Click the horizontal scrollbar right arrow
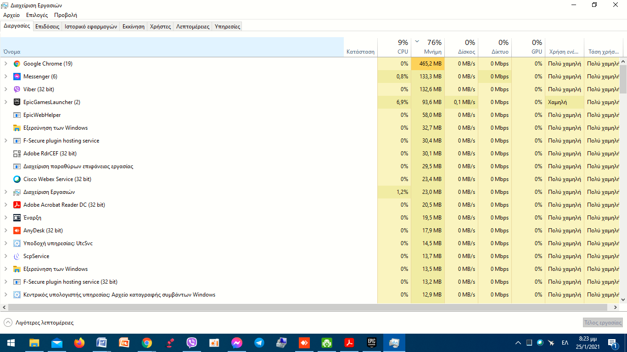Screen dimensions: 627x352 (x=616, y=307)
